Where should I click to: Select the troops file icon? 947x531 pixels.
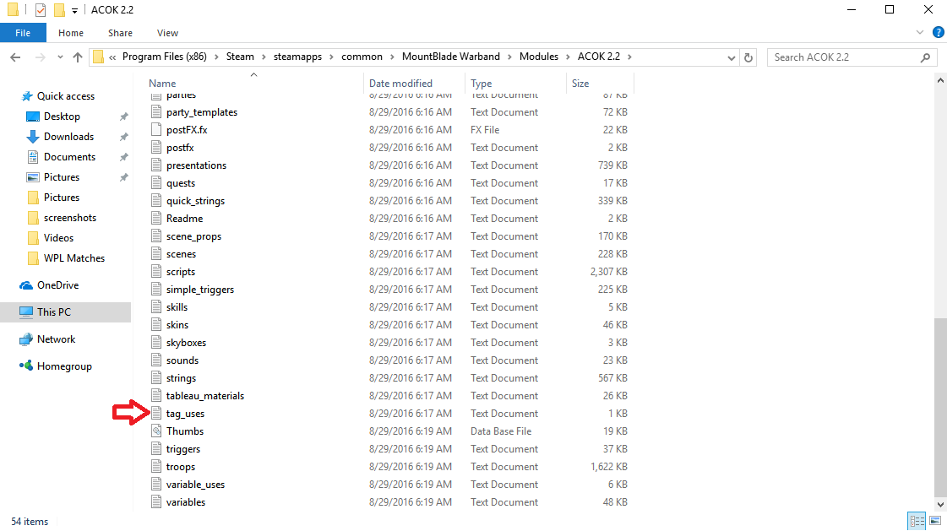[x=156, y=467]
